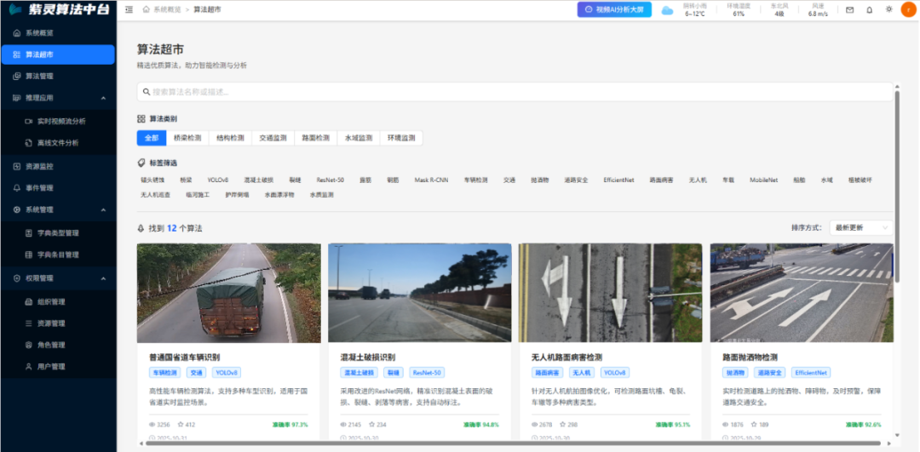This screenshot has height=452, width=920.
Task: Open 实时视频流分析 from the sidebar
Action: [x=61, y=122]
